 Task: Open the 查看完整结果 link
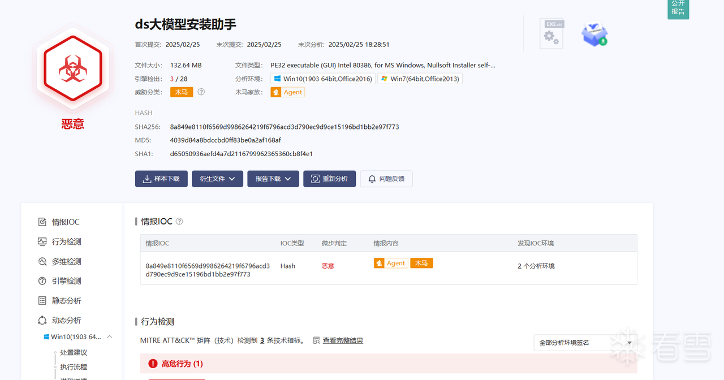[x=343, y=340]
